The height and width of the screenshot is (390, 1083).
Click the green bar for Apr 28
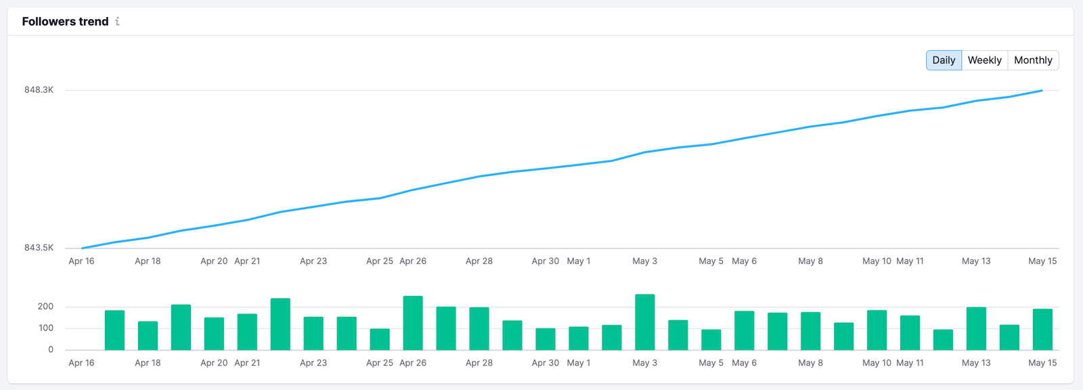(479, 329)
